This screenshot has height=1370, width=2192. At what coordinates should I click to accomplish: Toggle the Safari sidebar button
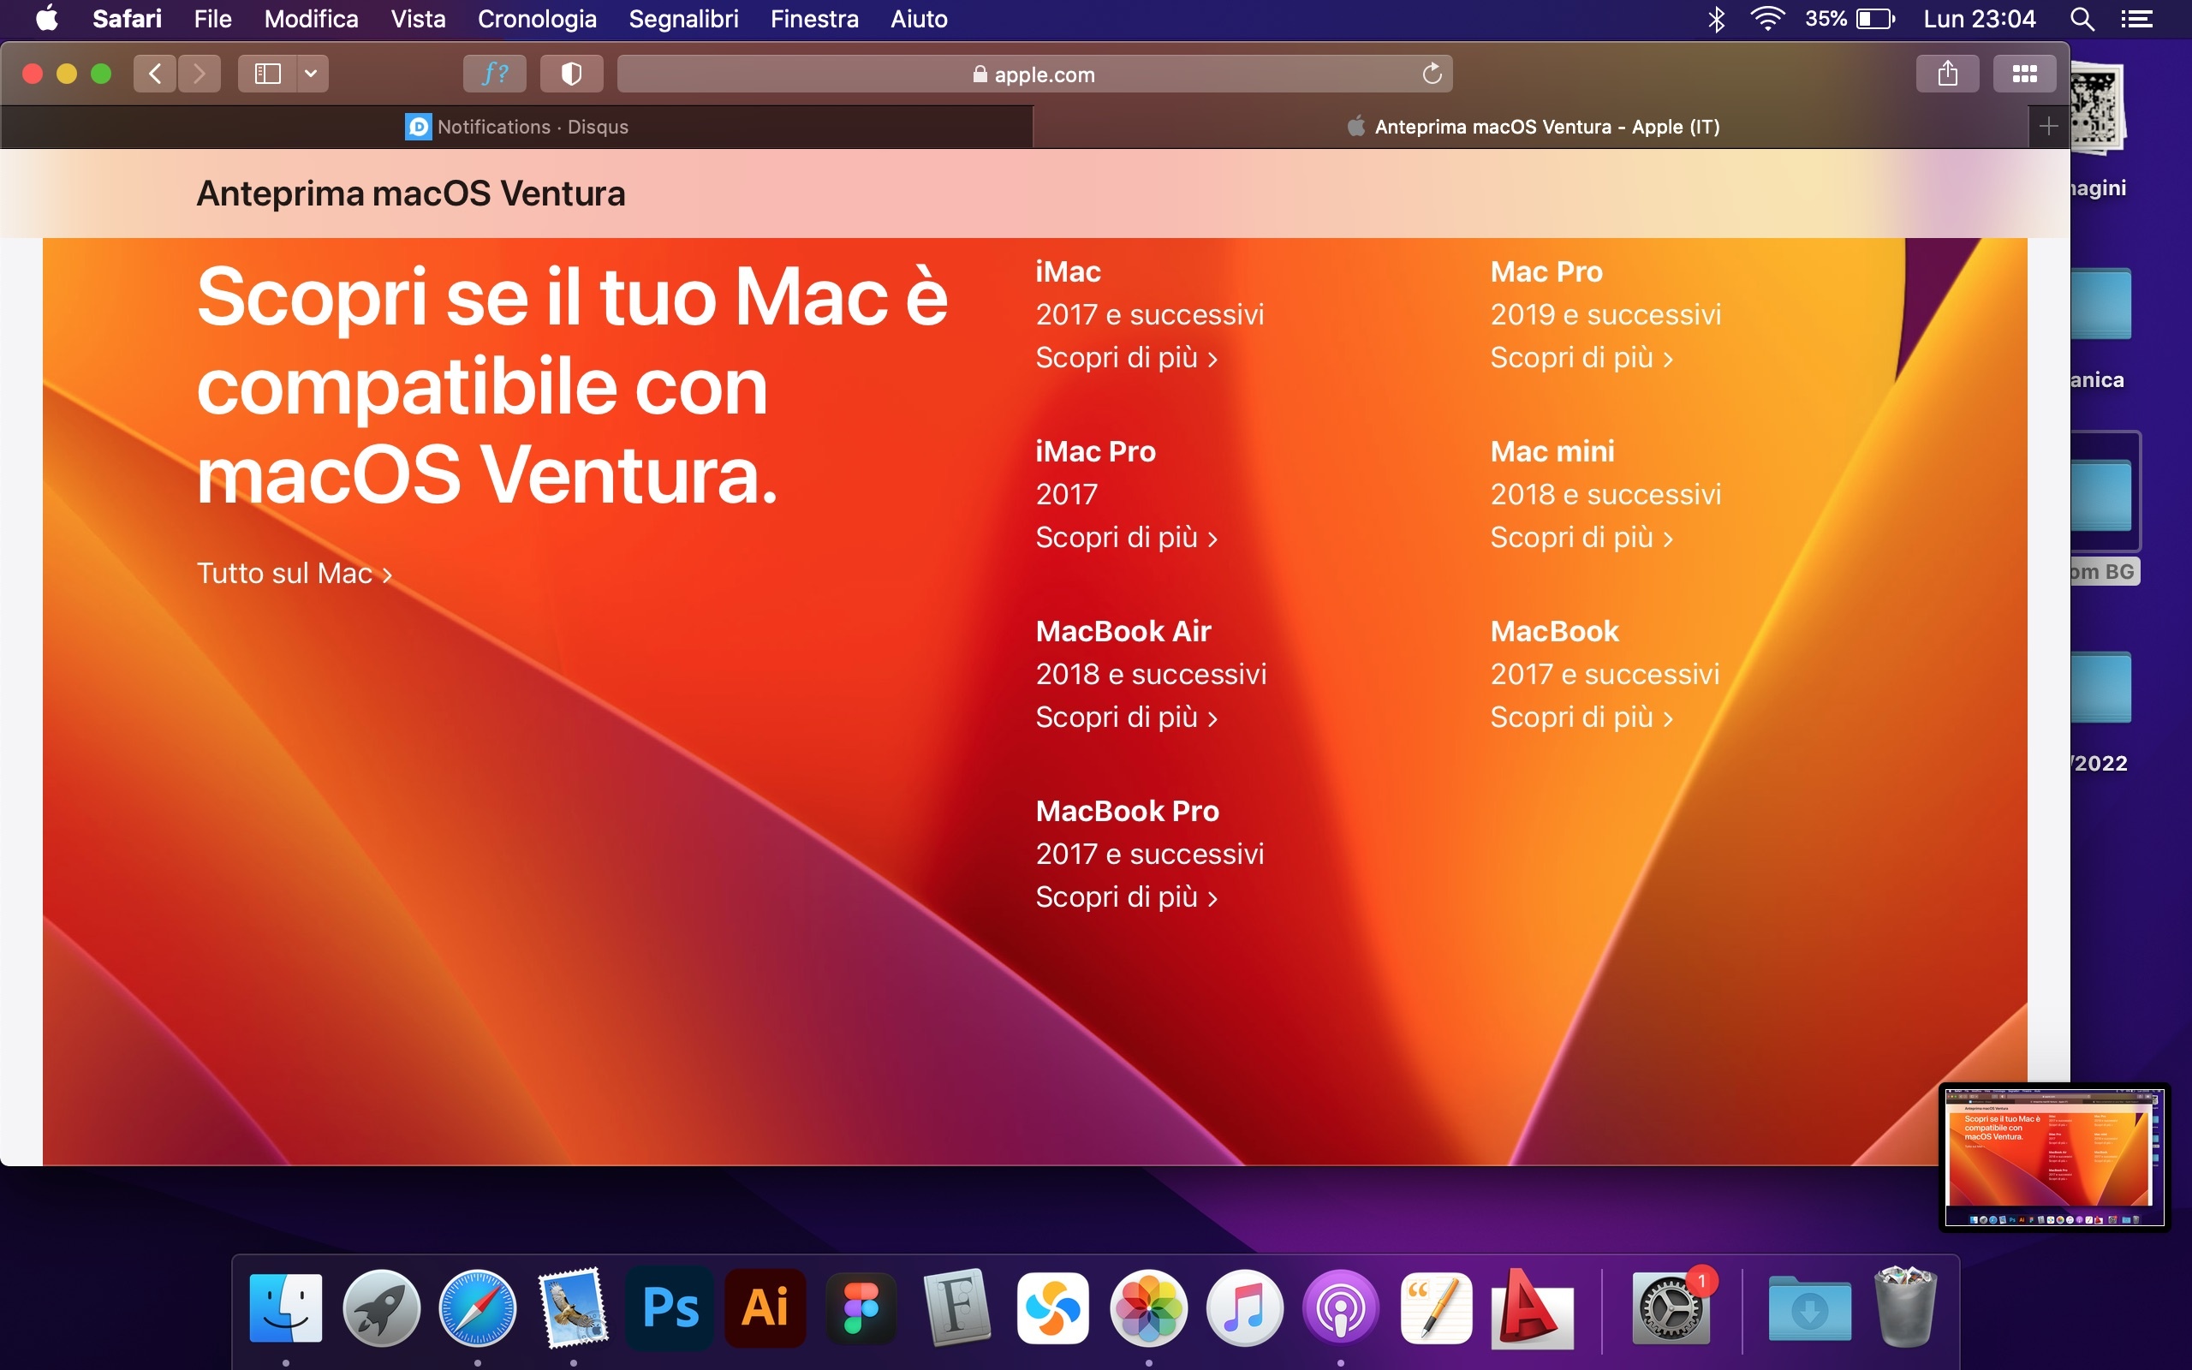coord(267,74)
